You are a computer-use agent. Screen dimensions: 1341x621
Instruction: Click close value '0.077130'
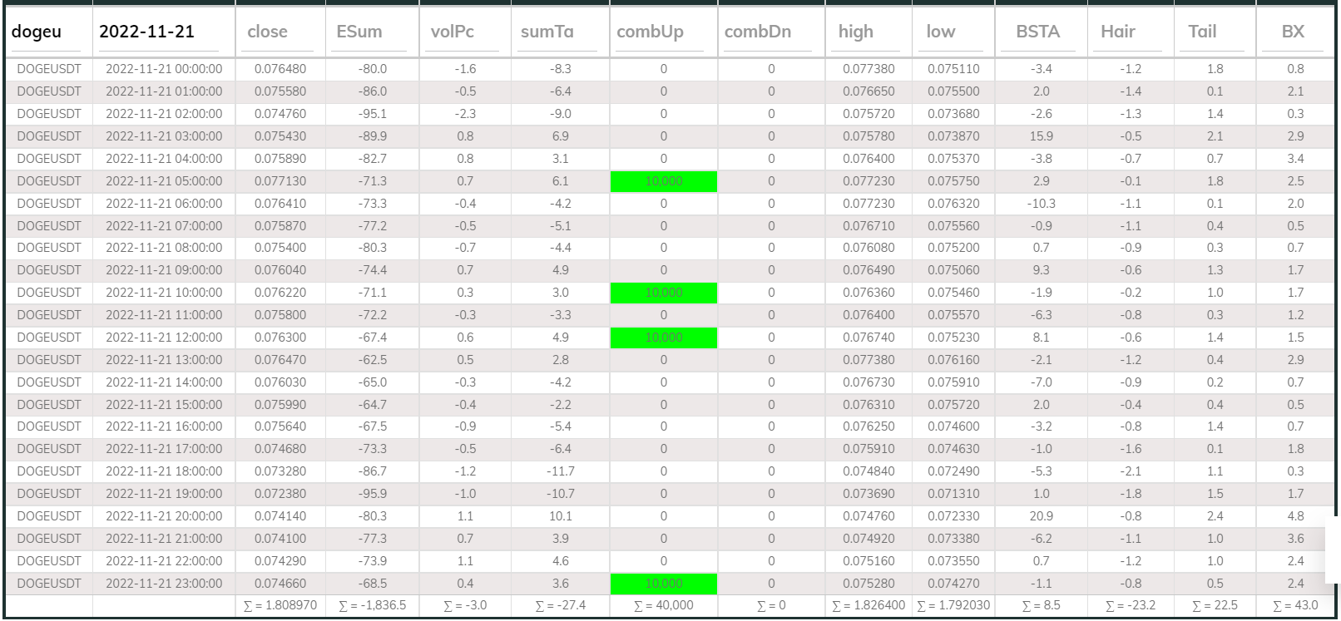[280, 181]
